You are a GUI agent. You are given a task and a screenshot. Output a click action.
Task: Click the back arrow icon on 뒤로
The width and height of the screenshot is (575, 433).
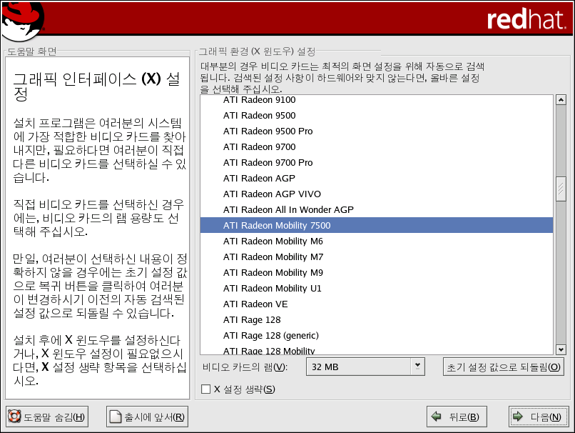(437, 417)
